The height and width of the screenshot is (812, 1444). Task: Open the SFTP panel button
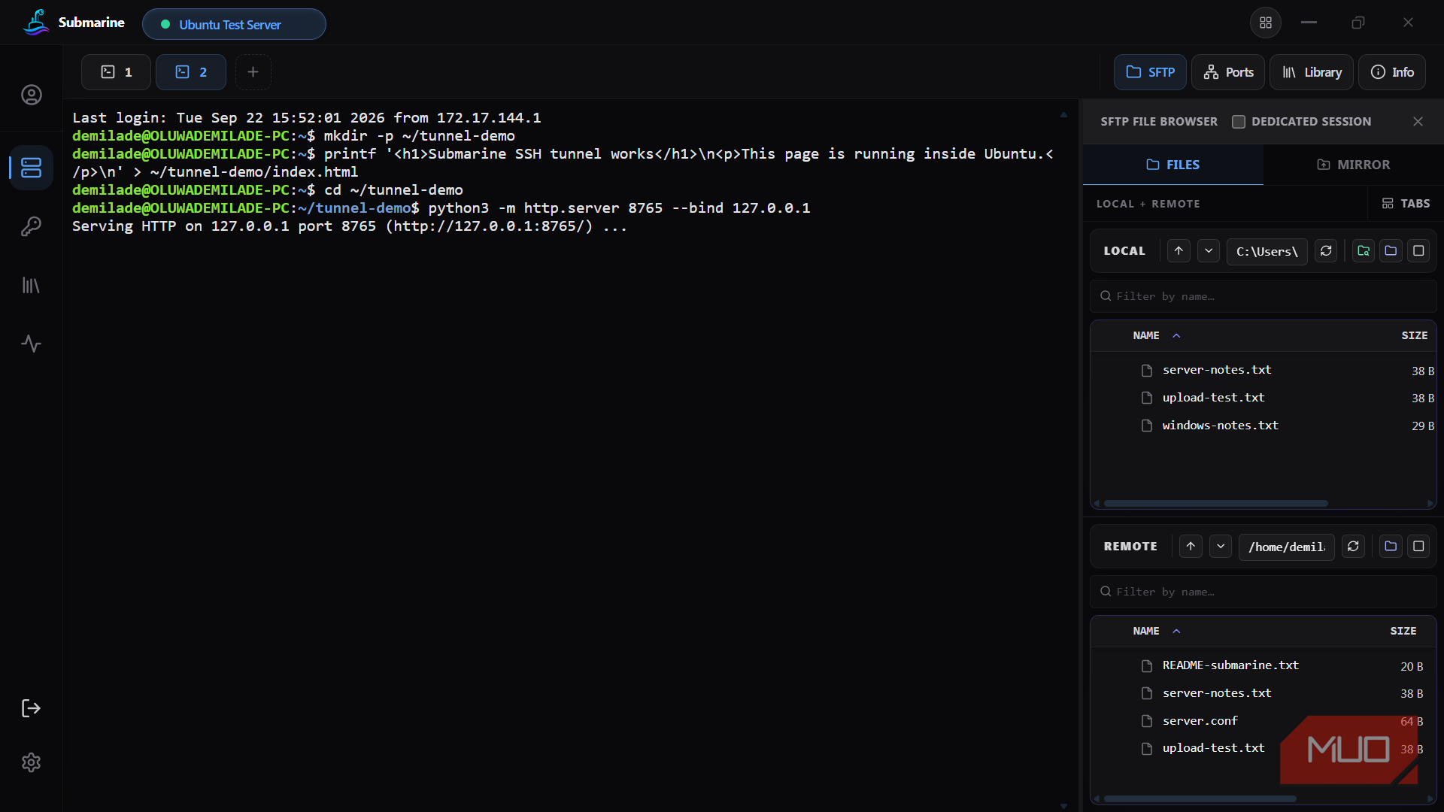(1150, 72)
